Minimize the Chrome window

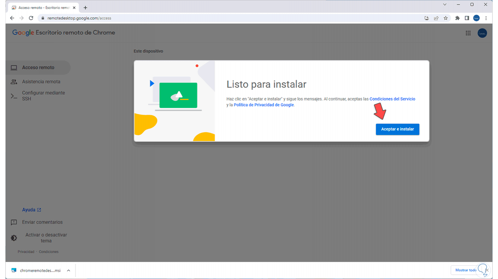pos(458,5)
